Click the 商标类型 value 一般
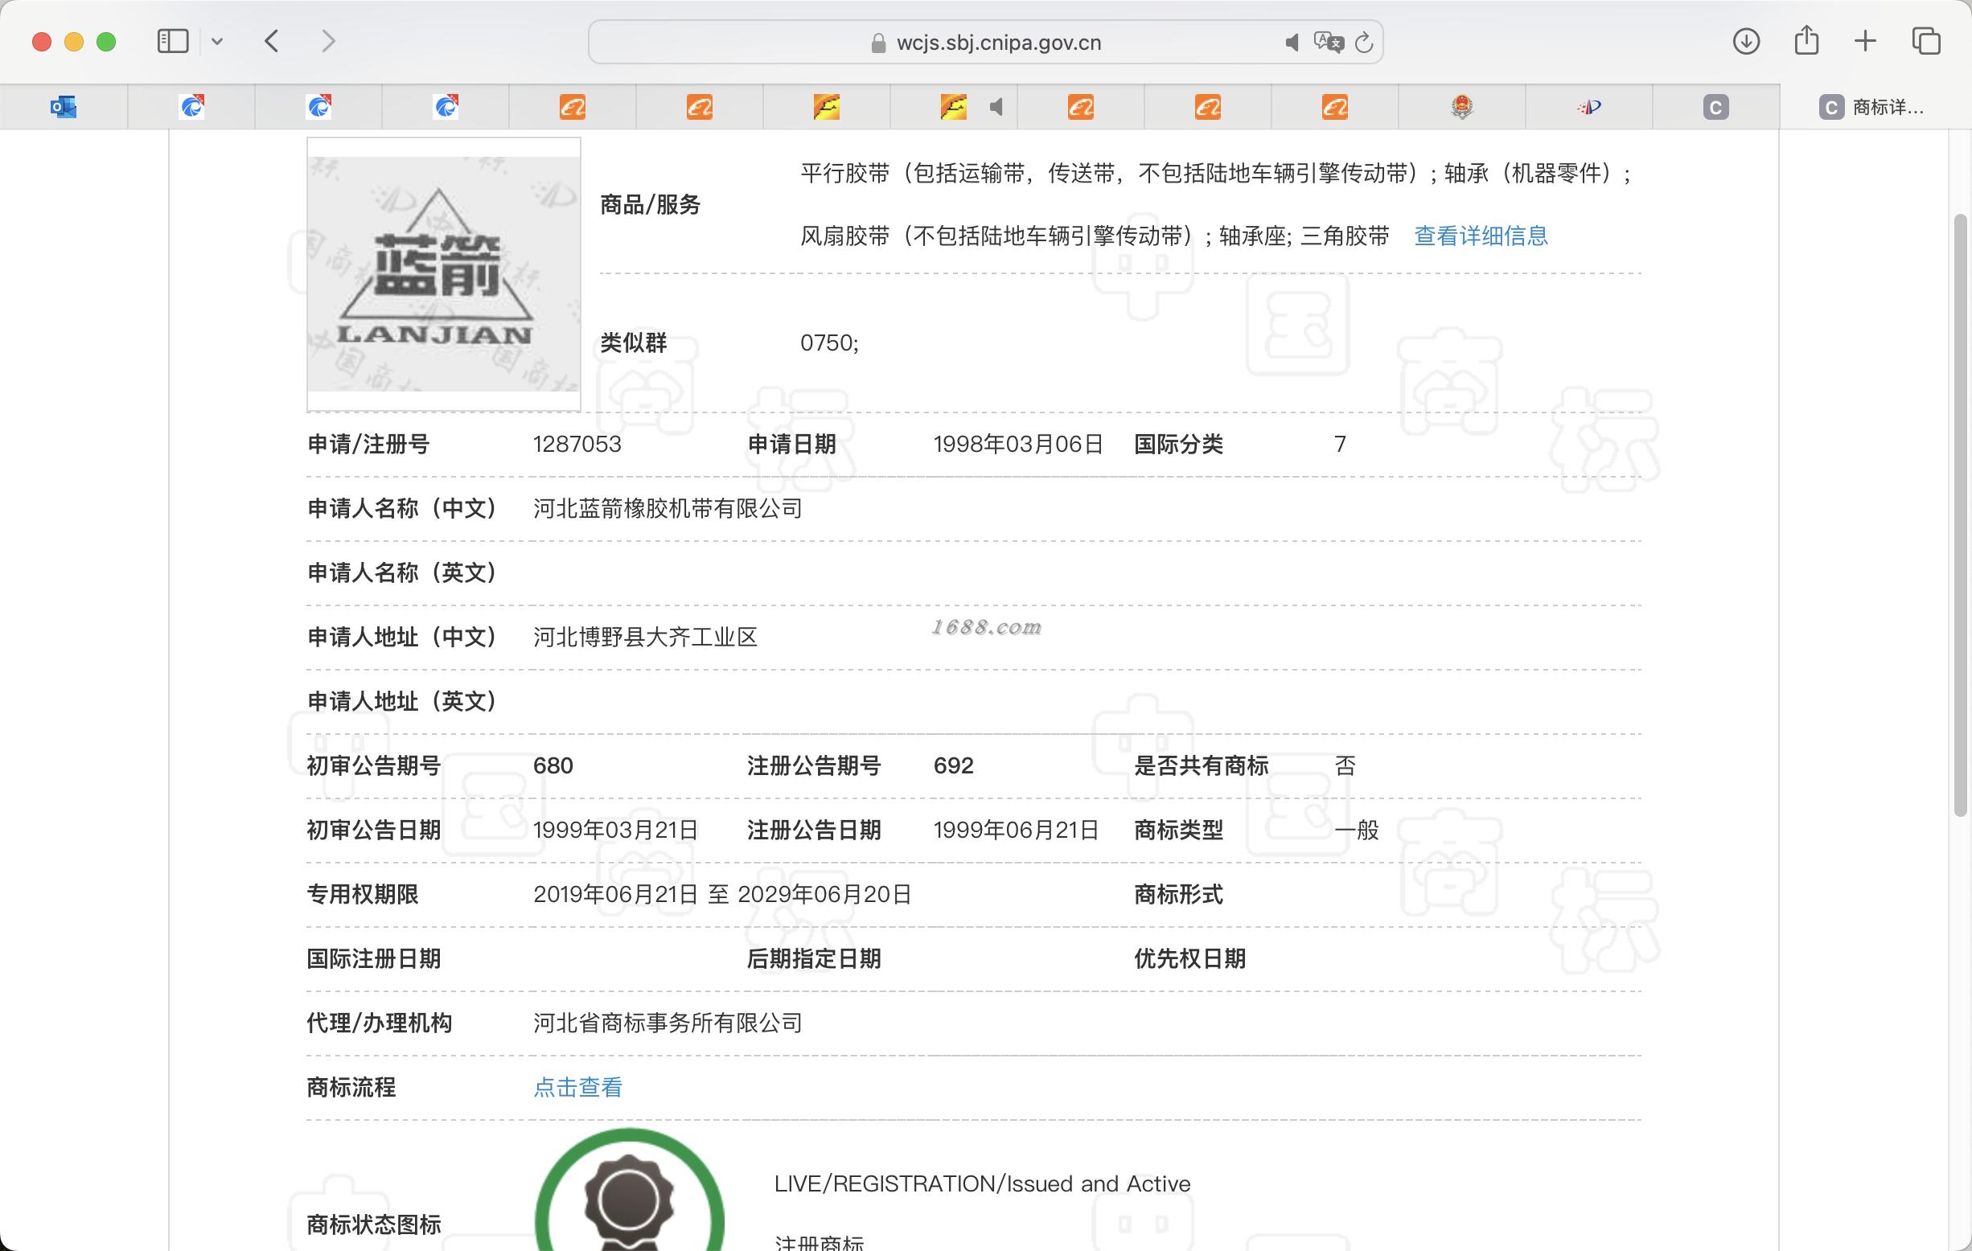 tap(1357, 831)
